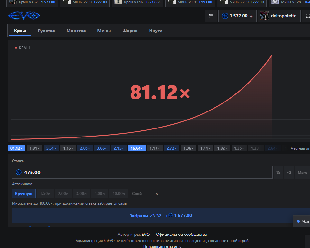Set autocashout to 1.50×

click(x=45, y=193)
